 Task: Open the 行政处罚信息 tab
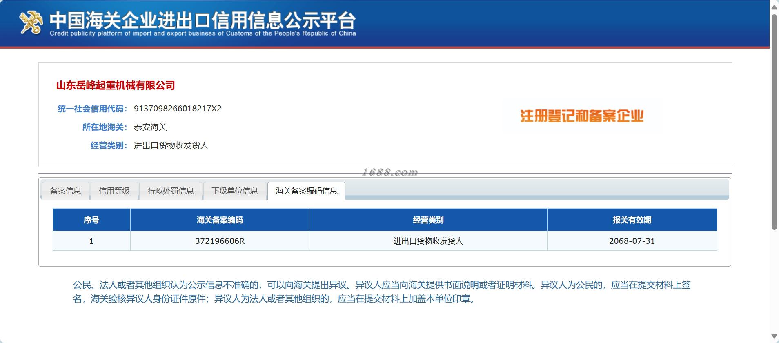(171, 191)
